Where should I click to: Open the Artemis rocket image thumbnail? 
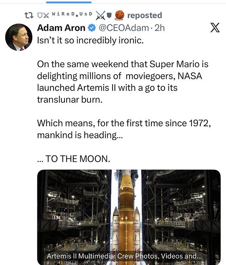[x=128, y=211]
